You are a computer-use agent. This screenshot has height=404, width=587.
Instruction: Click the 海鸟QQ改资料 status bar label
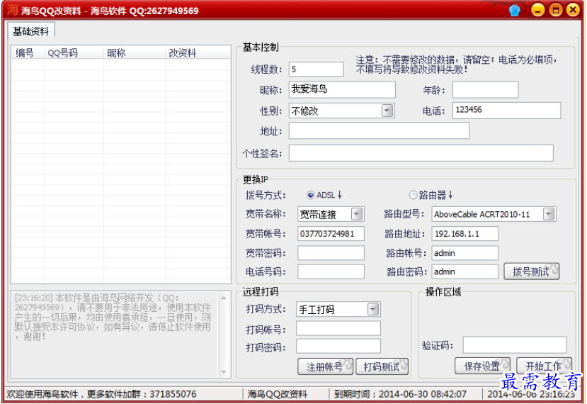[x=278, y=394]
